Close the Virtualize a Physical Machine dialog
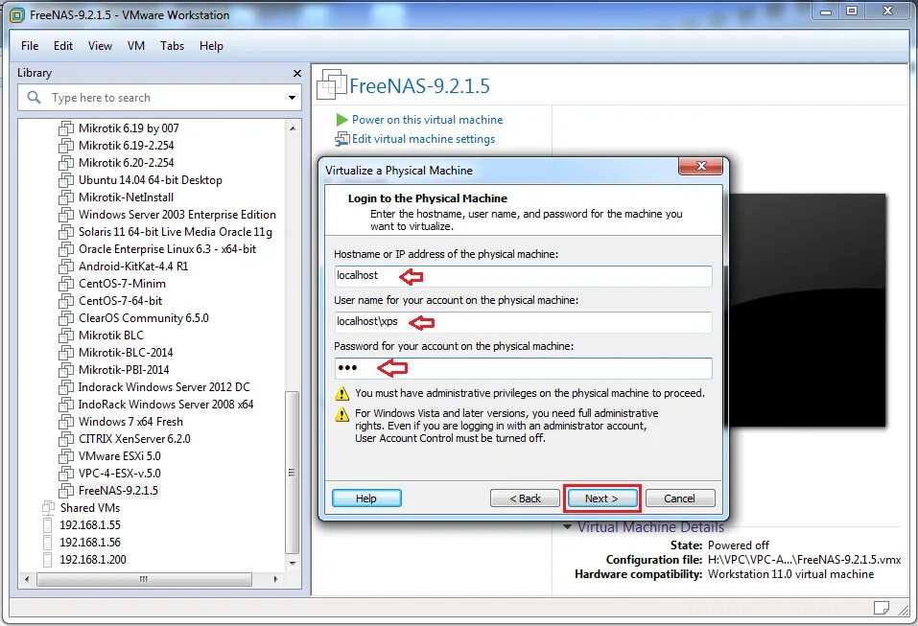This screenshot has height=626, width=918. click(x=701, y=166)
